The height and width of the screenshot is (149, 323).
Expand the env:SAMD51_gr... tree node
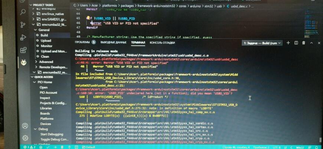33,19
